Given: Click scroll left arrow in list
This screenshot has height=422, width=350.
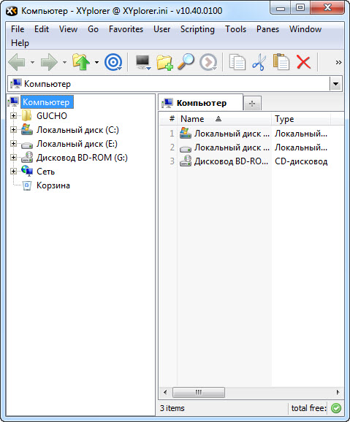Looking at the screenshot, I should point(165,392).
